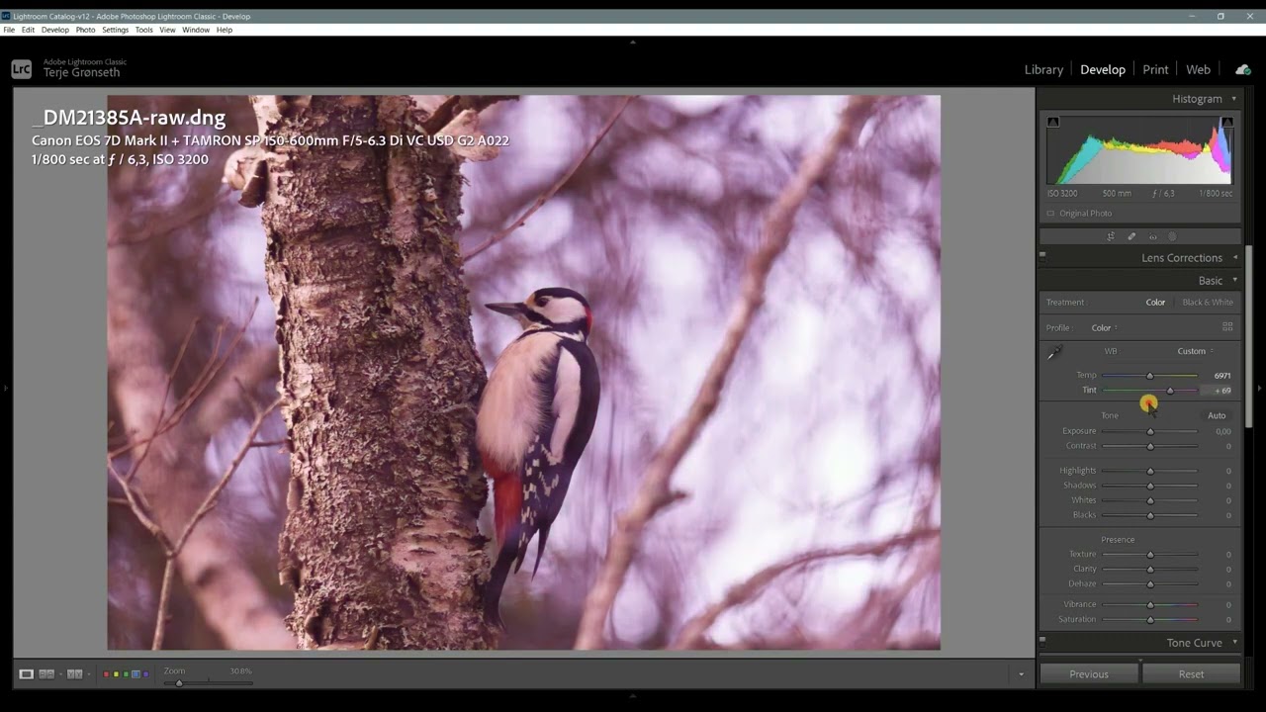The height and width of the screenshot is (712, 1266).
Task: Click the Previous button
Action: click(x=1089, y=674)
